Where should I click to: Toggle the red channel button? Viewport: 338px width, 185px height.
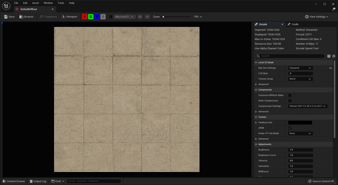(x=84, y=16)
